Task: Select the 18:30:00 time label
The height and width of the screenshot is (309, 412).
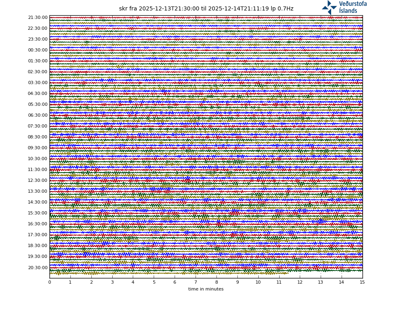Action: point(38,246)
